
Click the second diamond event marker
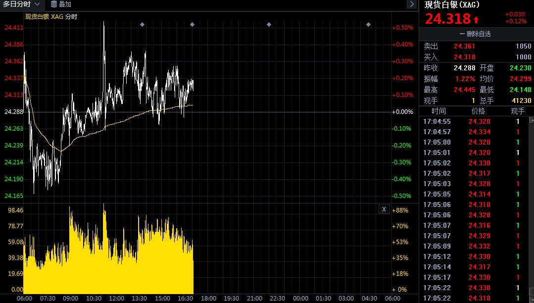tap(192, 25)
